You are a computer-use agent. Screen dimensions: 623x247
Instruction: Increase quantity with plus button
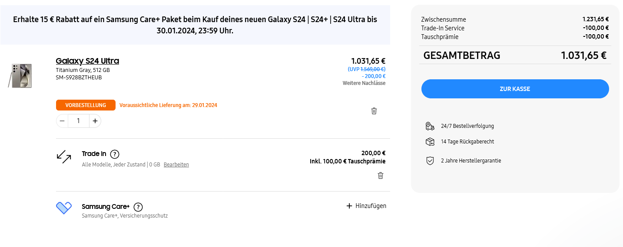95,121
